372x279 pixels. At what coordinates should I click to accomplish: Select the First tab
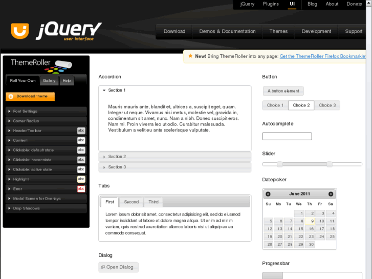[x=110, y=202]
